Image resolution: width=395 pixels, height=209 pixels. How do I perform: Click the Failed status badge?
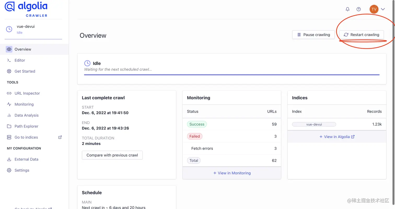pyautogui.click(x=195, y=136)
